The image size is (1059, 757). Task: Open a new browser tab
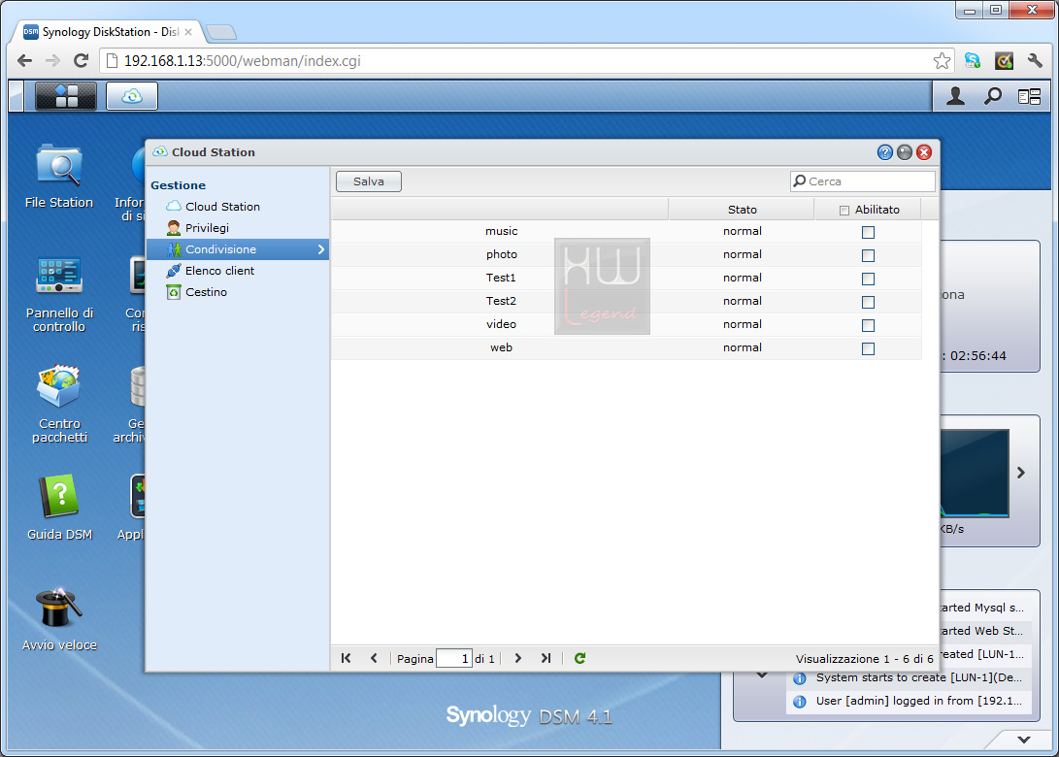[221, 32]
